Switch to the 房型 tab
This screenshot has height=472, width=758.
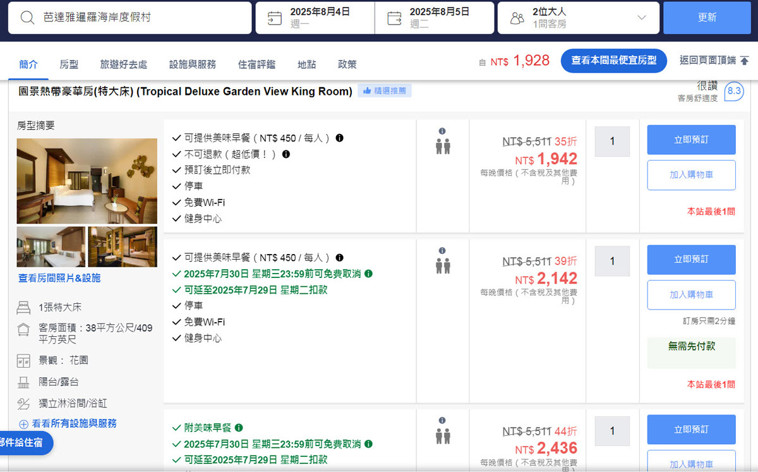pos(69,64)
